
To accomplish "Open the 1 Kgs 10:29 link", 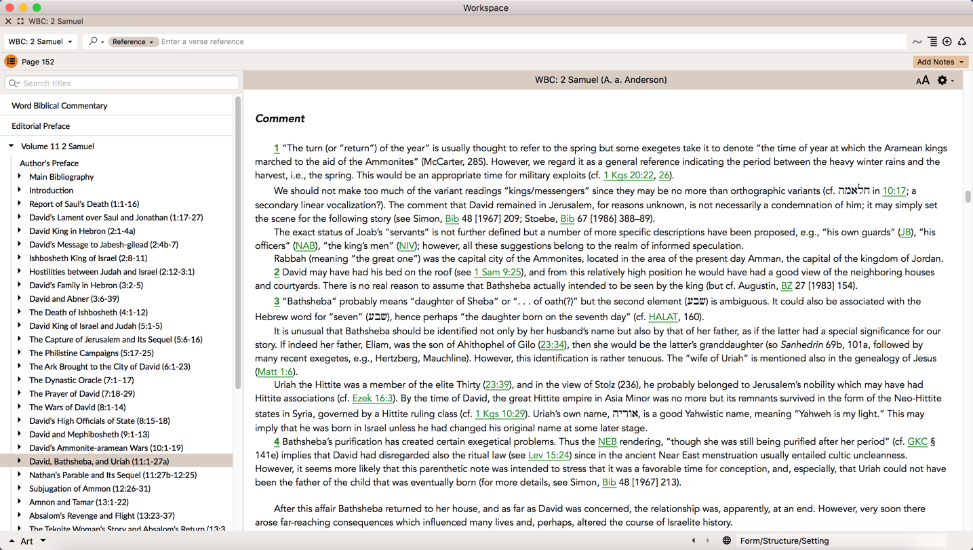I will coord(500,414).
